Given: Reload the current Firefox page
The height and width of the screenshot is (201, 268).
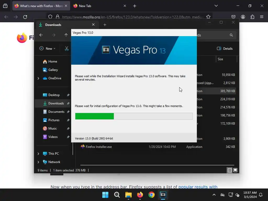Looking at the screenshot, I should click(x=25, y=17).
